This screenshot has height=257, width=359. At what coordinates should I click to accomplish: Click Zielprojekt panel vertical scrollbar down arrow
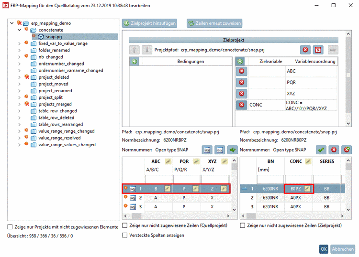pos(348,123)
